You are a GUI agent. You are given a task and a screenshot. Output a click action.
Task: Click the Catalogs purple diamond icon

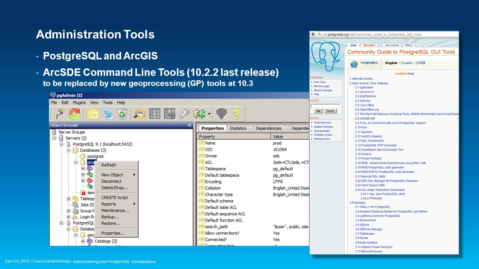pyautogui.click(x=90, y=241)
